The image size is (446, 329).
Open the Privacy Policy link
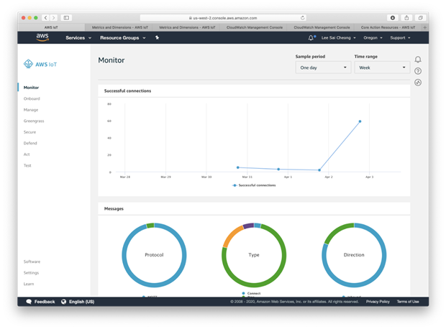point(378,302)
